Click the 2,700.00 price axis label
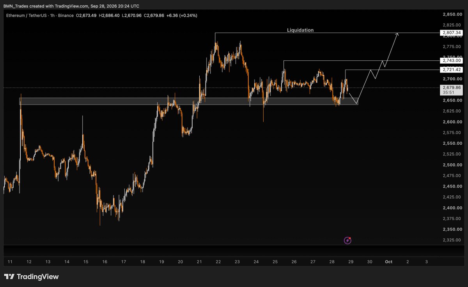Viewport: 468px width, 287px height. coord(452,79)
